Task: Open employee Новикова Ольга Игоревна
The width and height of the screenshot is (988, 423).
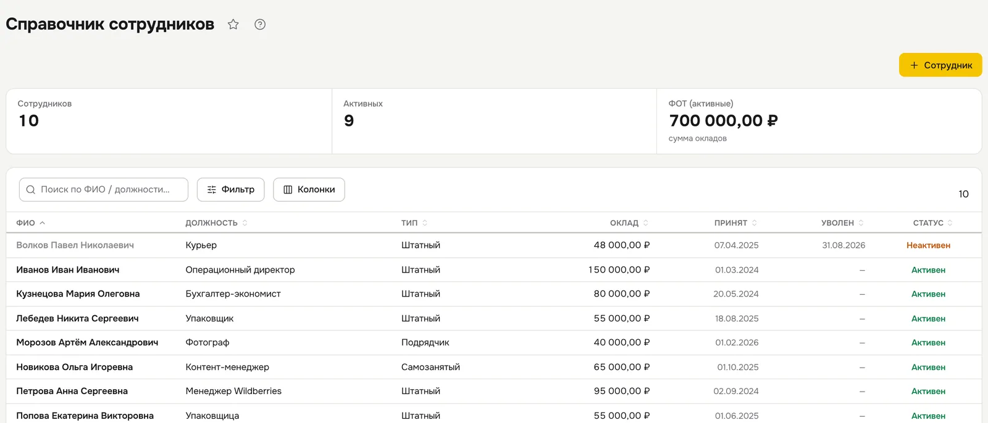Action: [x=74, y=368]
